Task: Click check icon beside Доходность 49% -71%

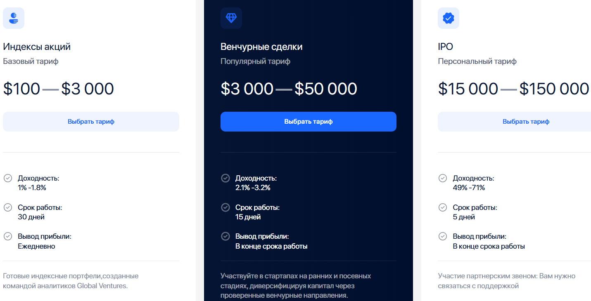Action: point(443,178)
